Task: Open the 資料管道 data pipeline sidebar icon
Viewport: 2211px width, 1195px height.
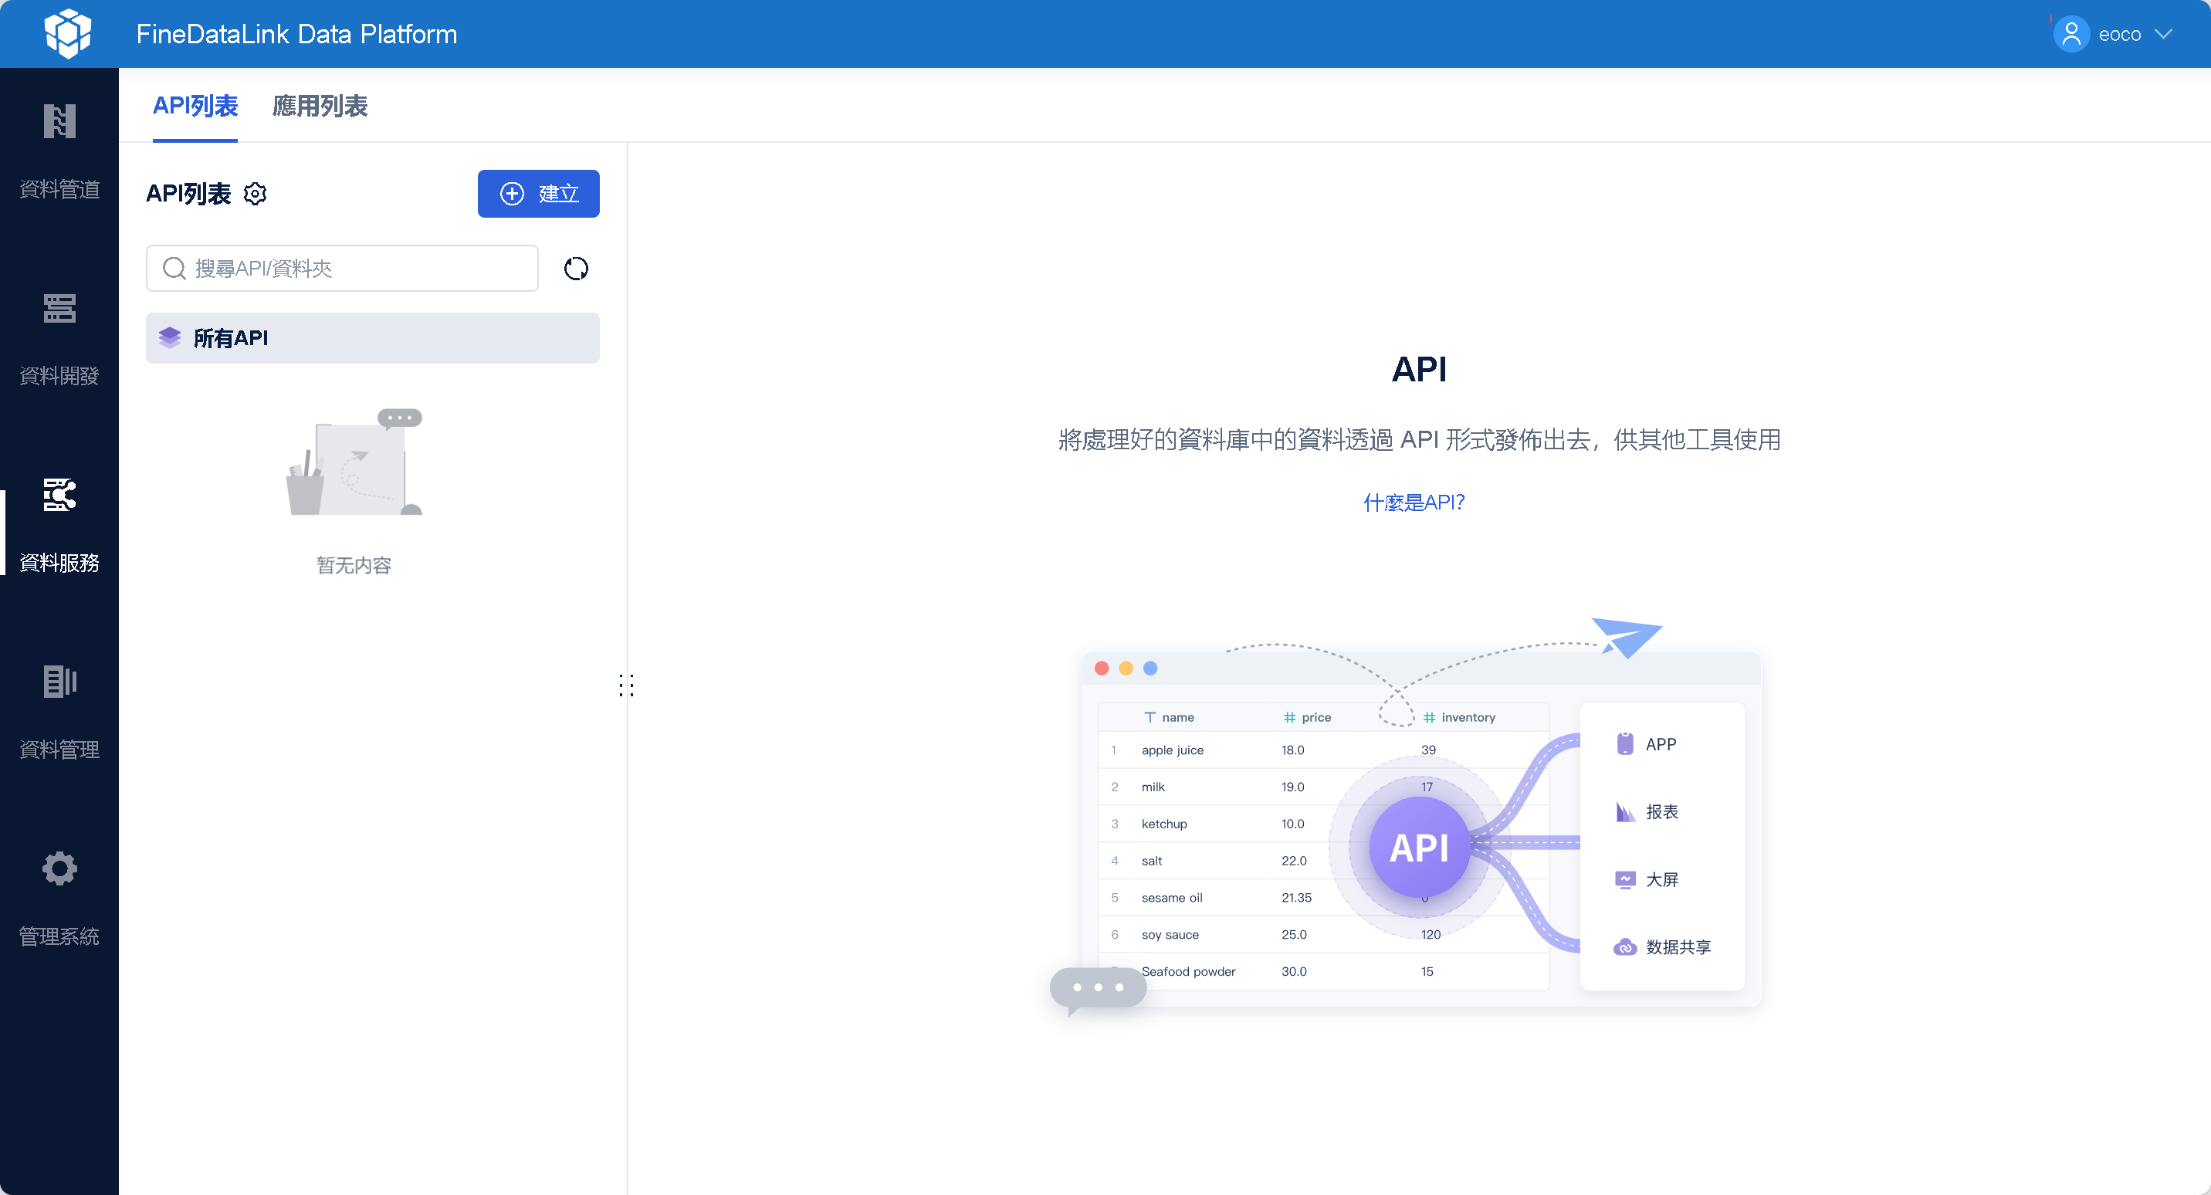Action: coord(59,122)
